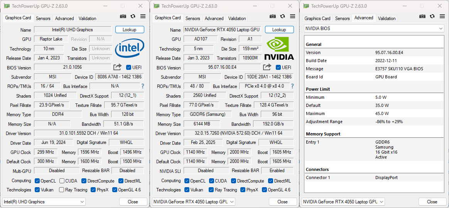The height and width of the screenshot is (208, 449).
Task: Open GPU selector dropdown in middle window
Action: pyautogui.click(x=194, y=202)
